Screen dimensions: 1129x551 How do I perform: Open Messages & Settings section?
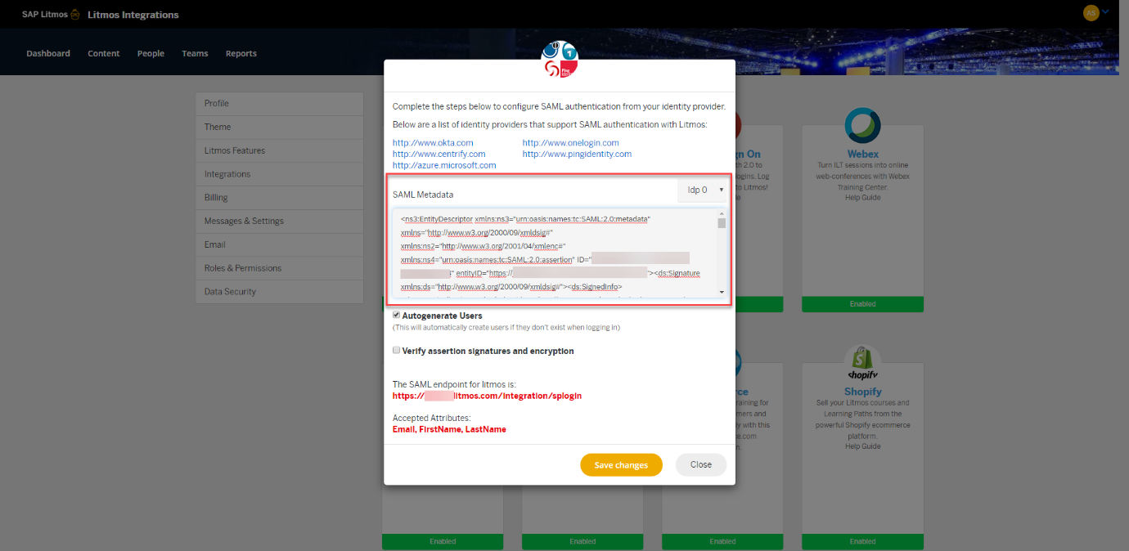(279, 221)
